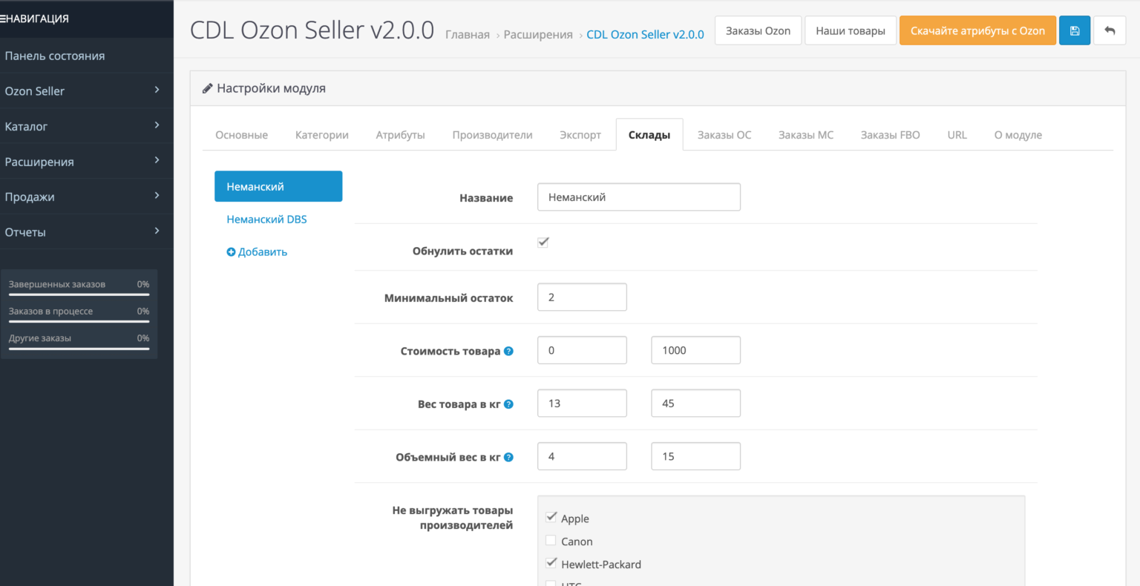The height and width of the screenshot is (586, 1140).
Task: Expand the Ozon Seller sidebar menu
Action: [87, 90]
